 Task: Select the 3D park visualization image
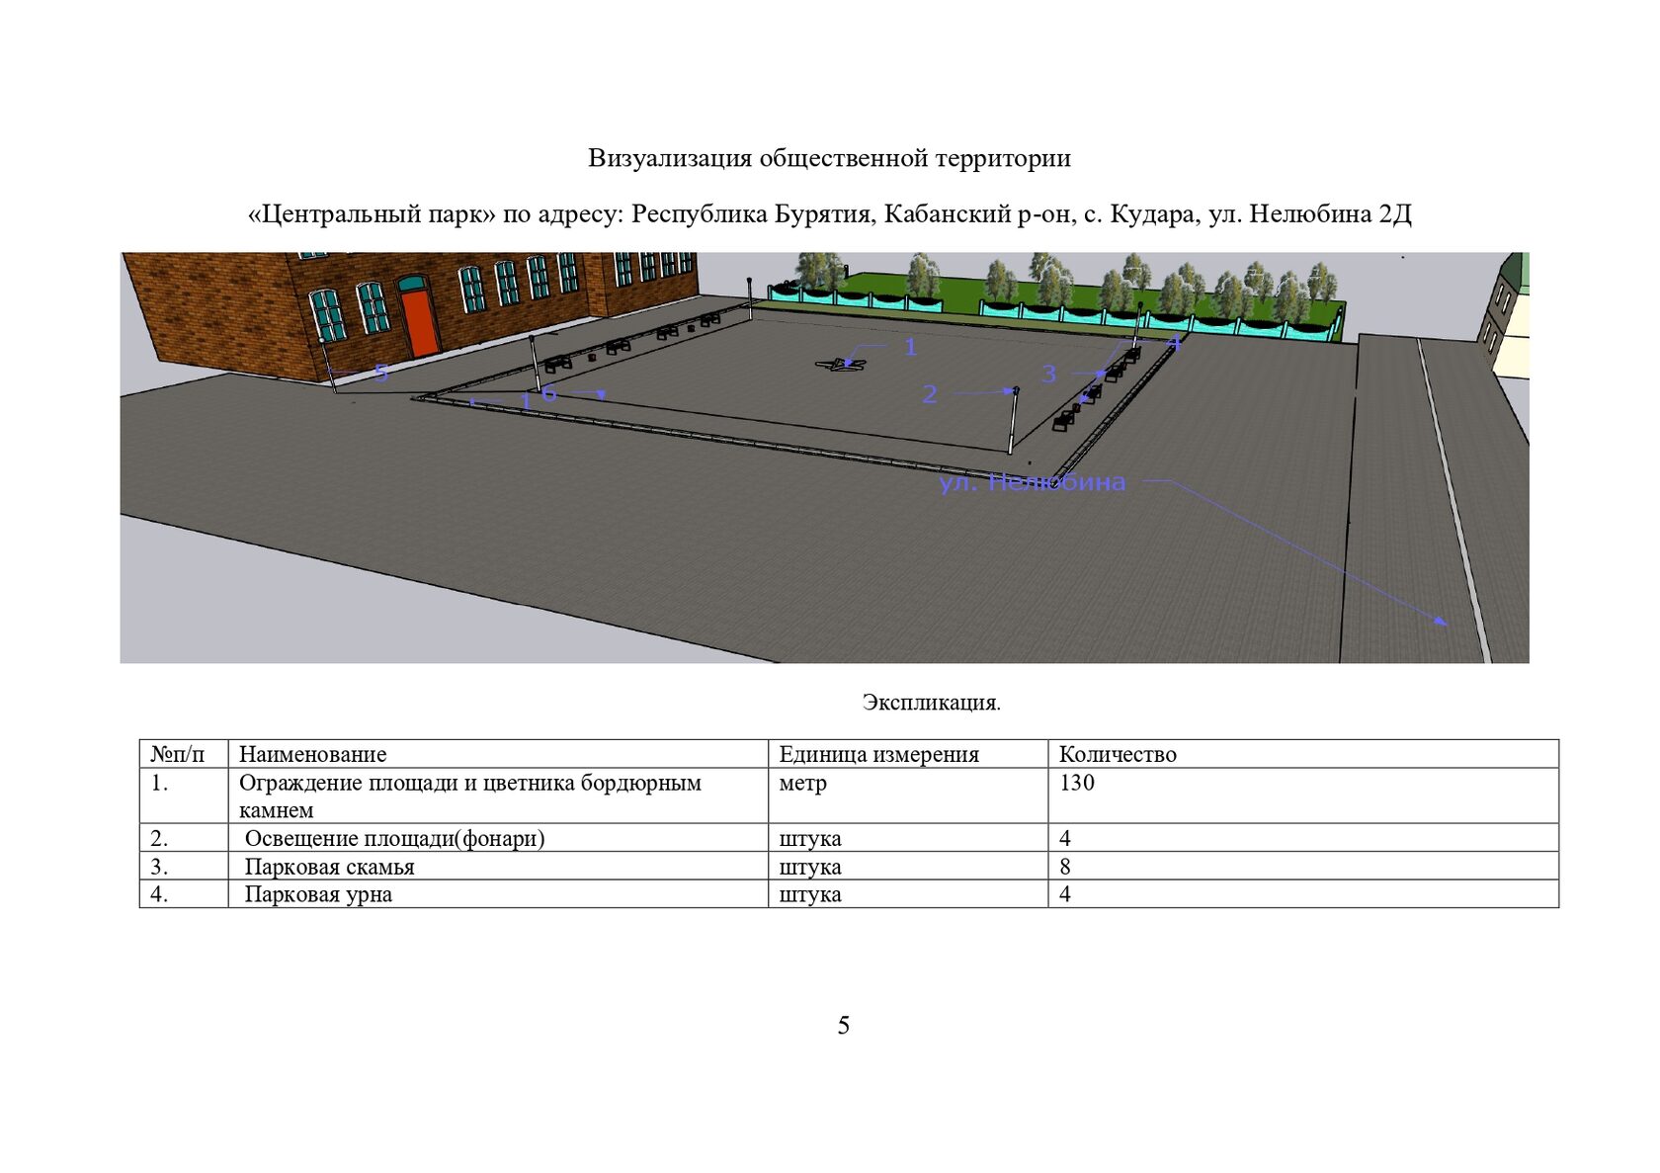click(x=824, y=458)
